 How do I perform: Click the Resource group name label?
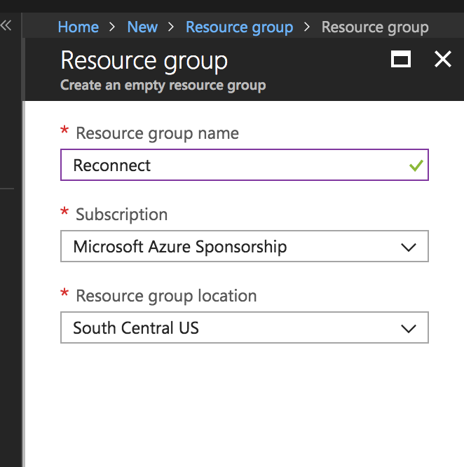157,133
